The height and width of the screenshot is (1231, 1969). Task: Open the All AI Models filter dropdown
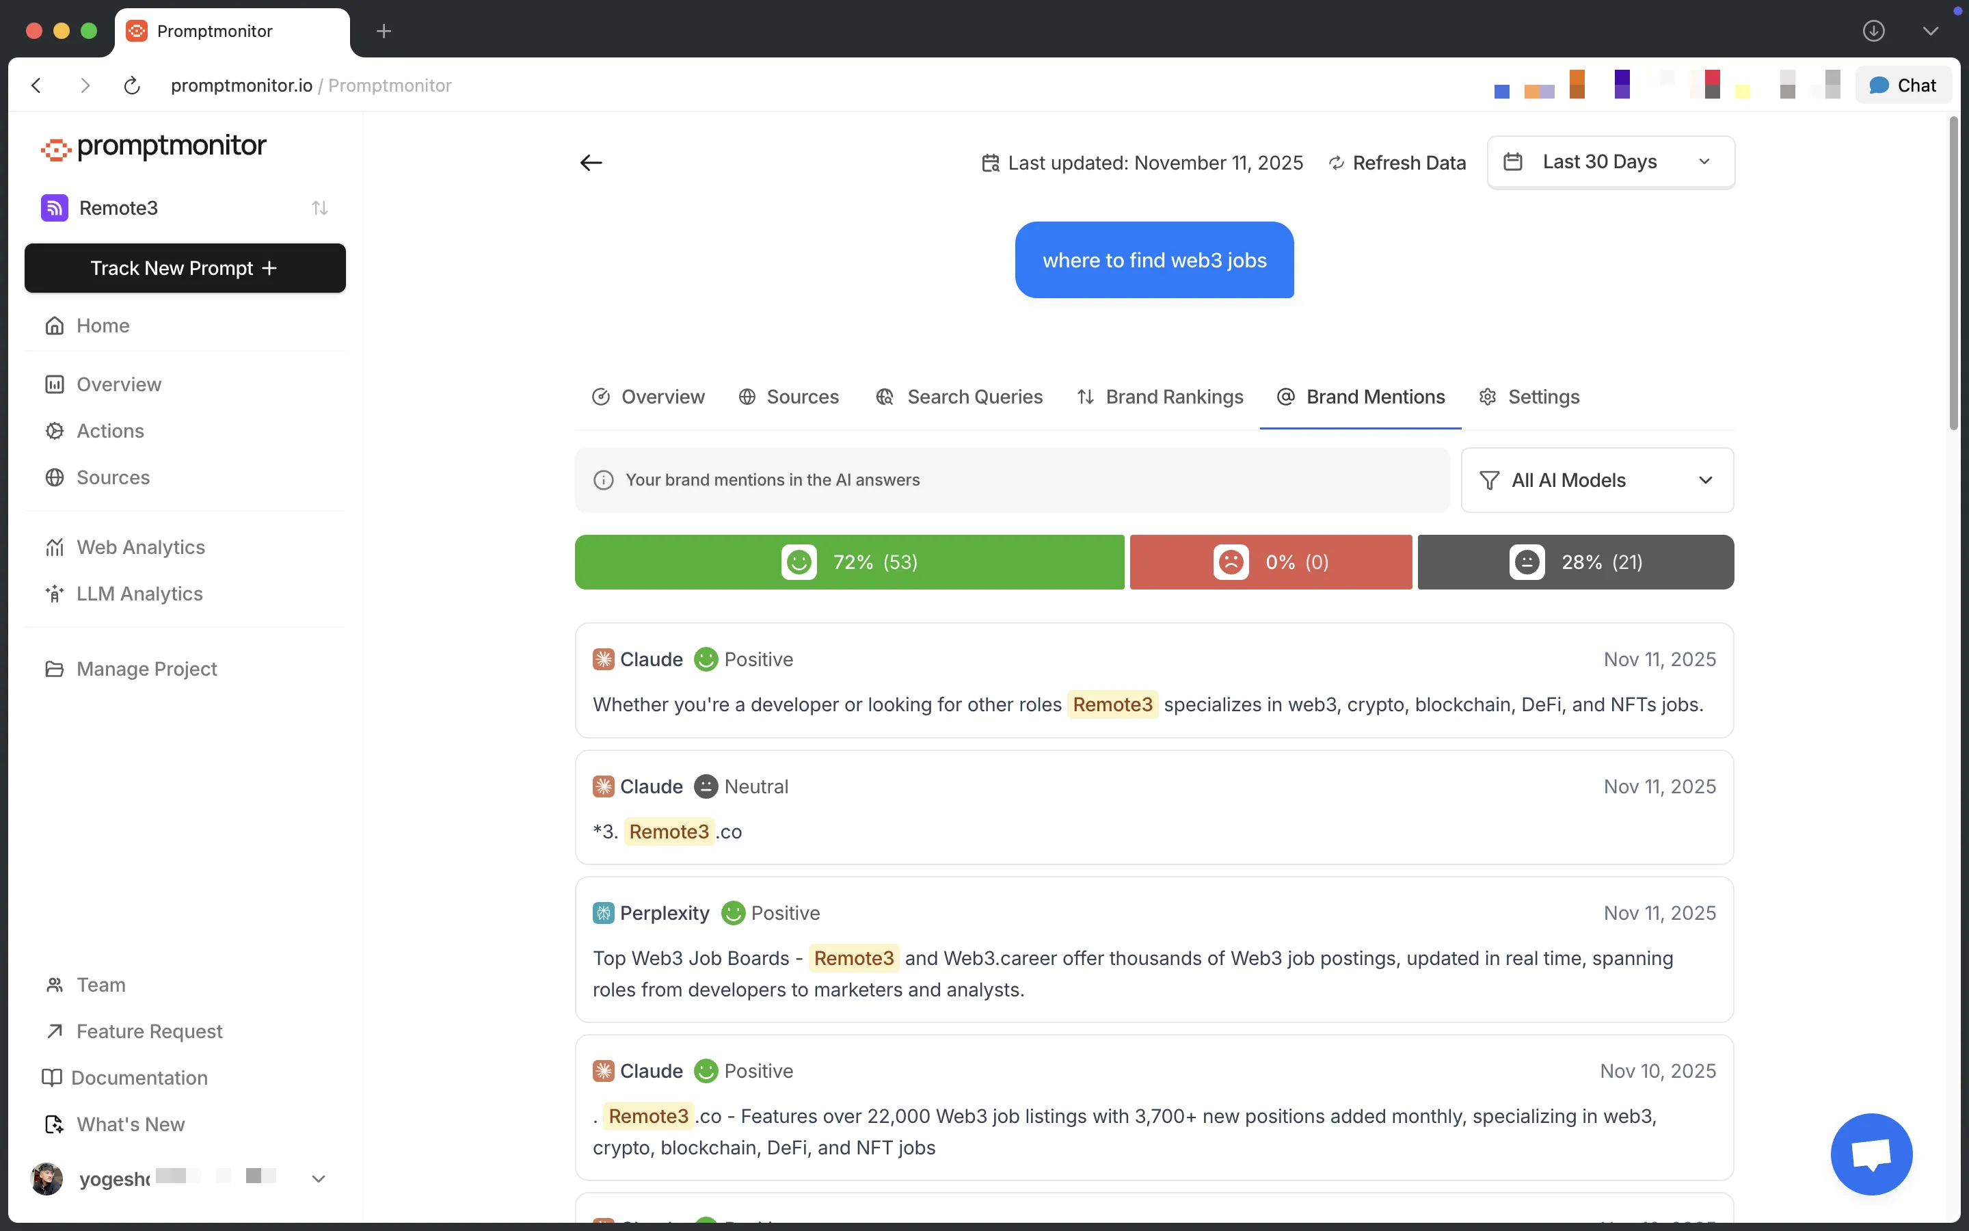pos(1597,479)
